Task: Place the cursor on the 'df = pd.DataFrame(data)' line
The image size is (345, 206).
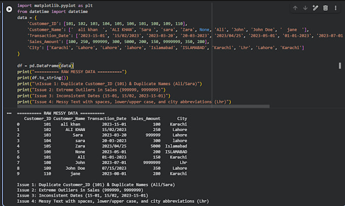Action: click(45, 66)
